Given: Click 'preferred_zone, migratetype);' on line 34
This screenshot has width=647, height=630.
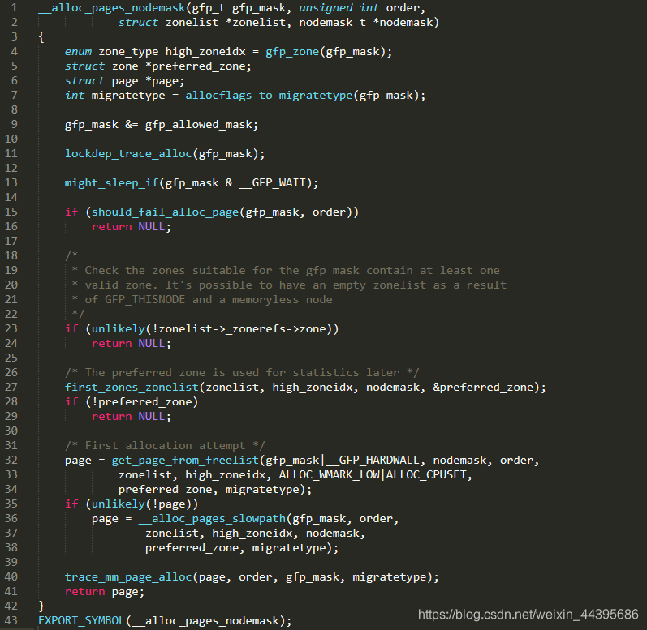Looking at the screenshot, I should click(x=215, y=489).
